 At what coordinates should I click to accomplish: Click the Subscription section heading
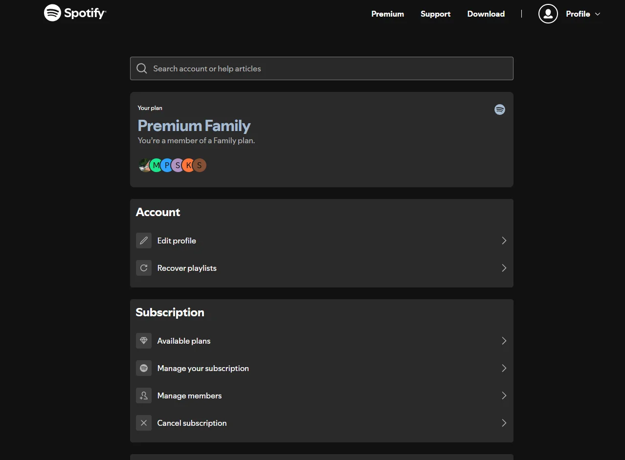(x=170, y=312)
